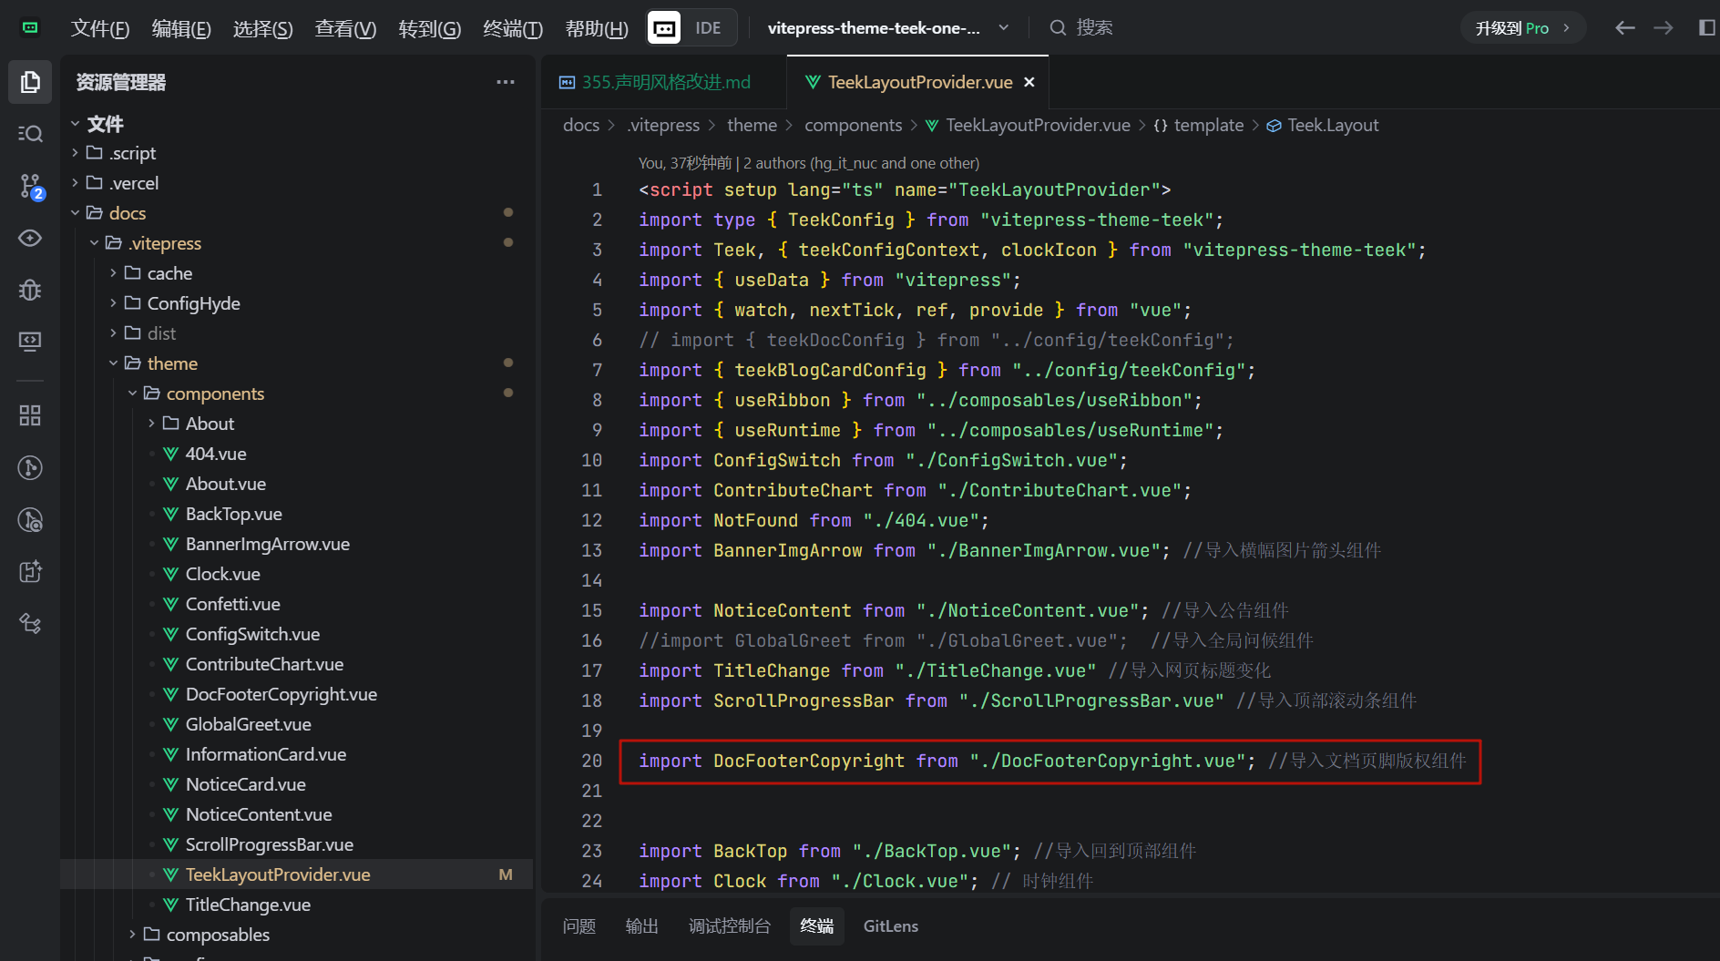Image resolution: width=1720 pixels, height=961 pixels.
Task: Click the docs breadcrumb segment
Action: [x=581, y=125]
